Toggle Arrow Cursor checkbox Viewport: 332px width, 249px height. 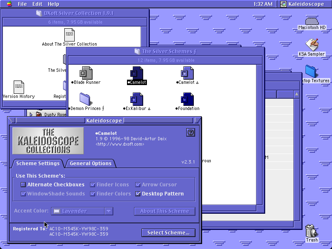click(x=138, y=185)
